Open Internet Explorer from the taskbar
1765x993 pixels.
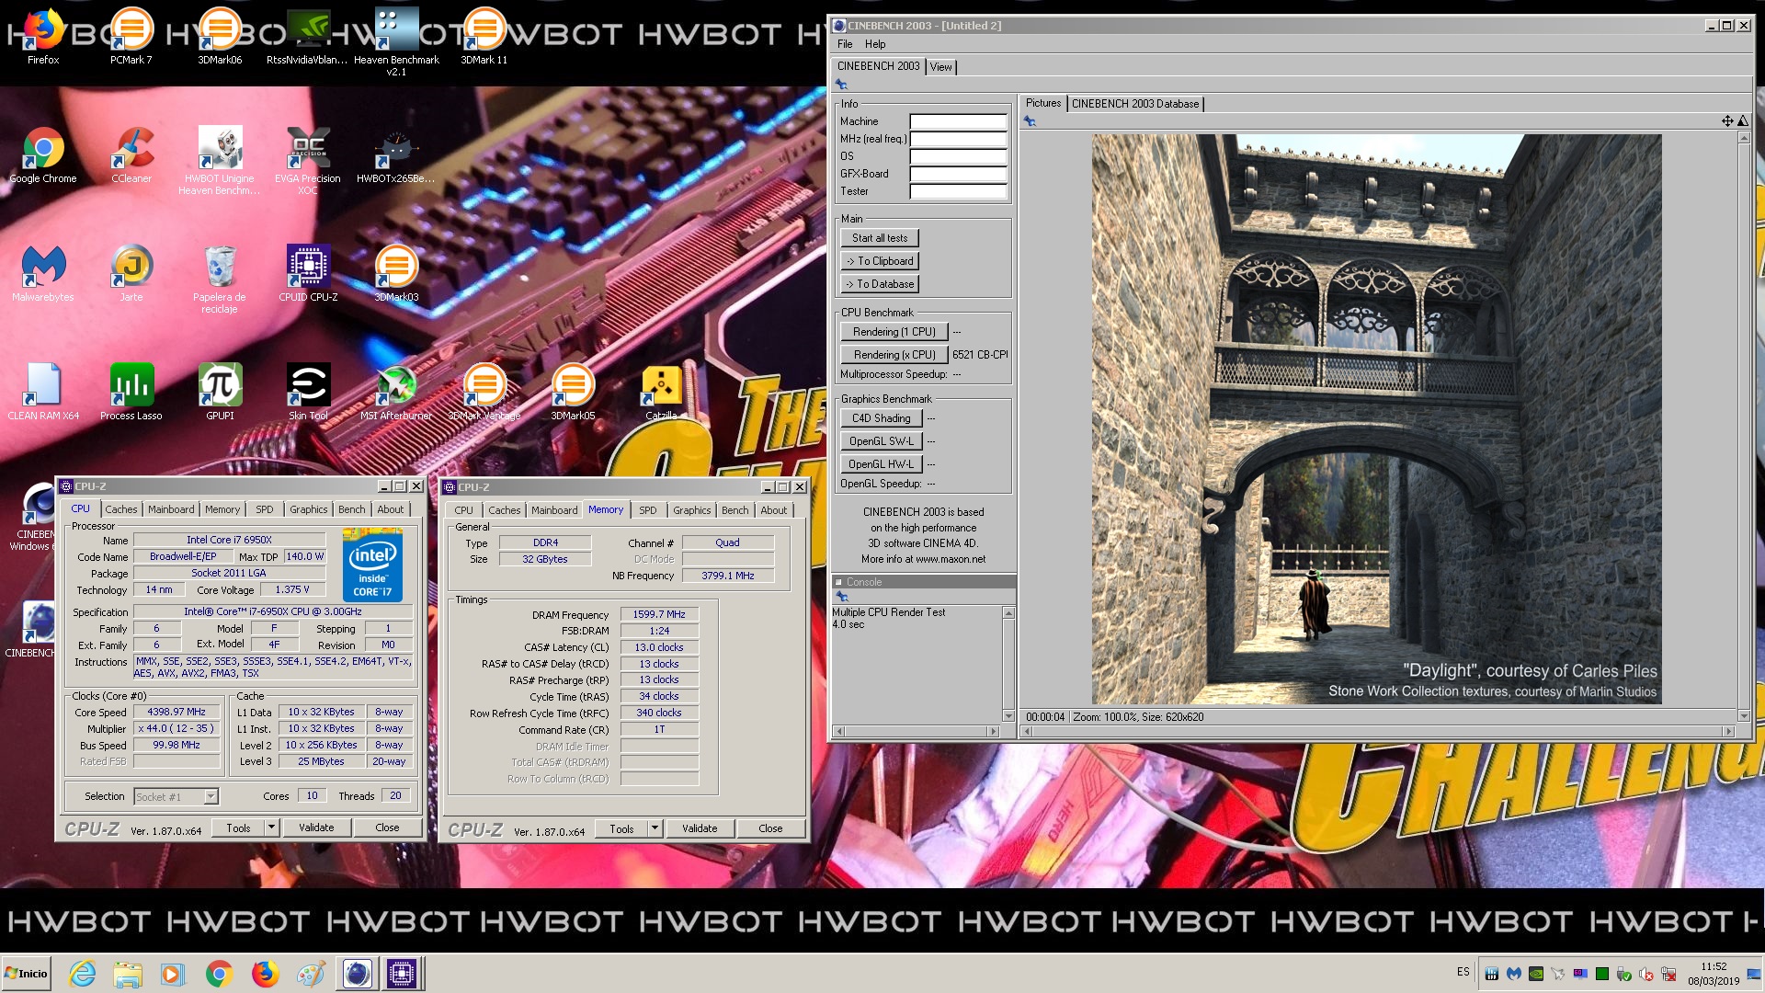pyautogui.click(x=83, y=974)
